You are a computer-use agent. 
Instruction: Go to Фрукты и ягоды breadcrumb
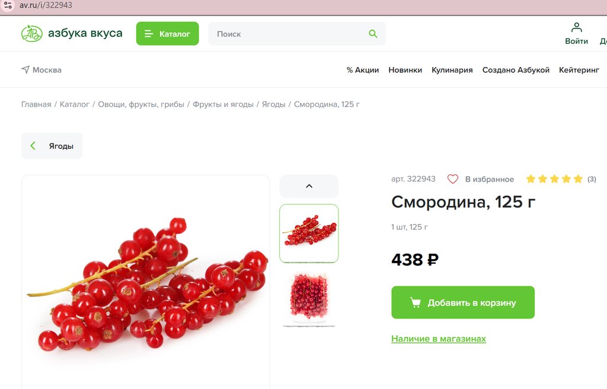(223, 104)
